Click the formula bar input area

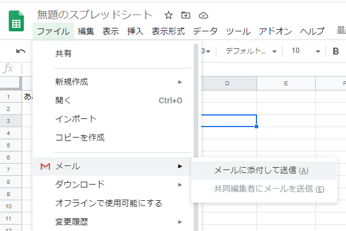tap(274, 69)
